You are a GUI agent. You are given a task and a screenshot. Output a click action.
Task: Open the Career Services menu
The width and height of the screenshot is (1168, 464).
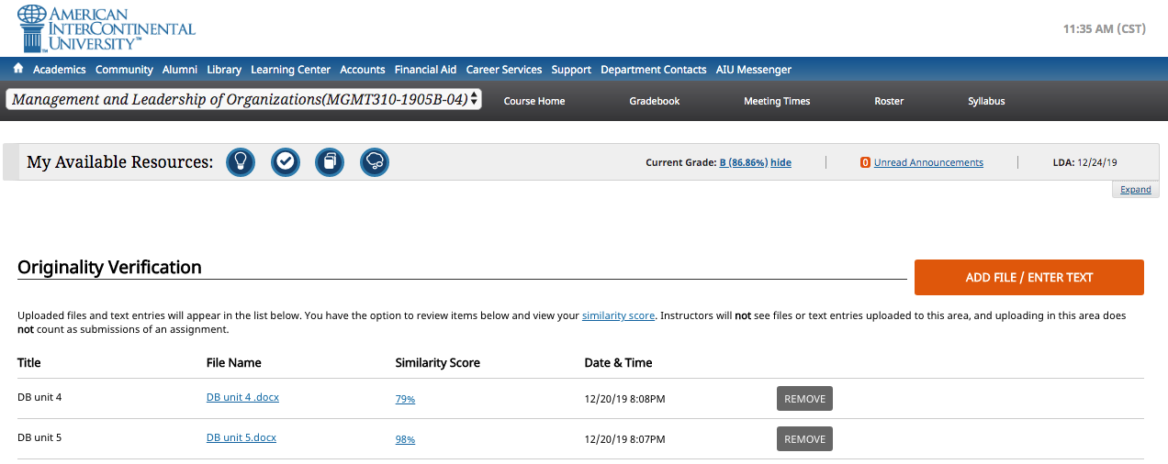[504, 70]
